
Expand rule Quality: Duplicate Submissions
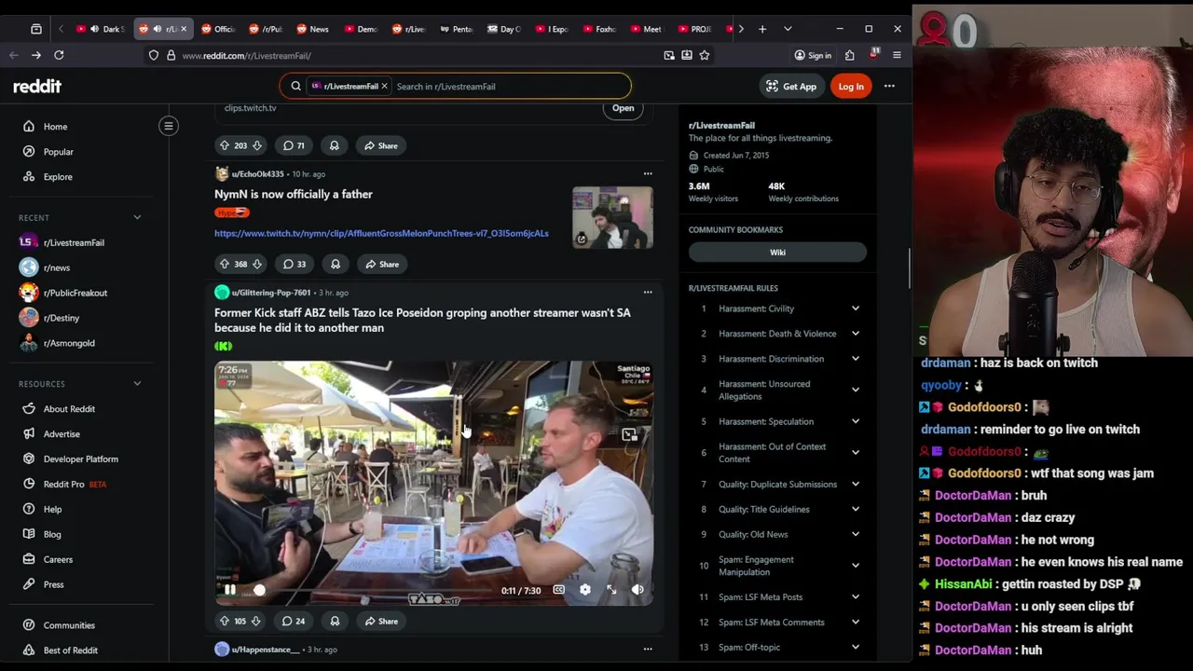coord(855,484)
